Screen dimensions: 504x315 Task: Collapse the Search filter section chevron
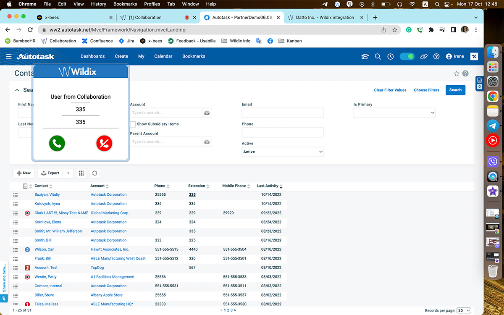point(17,89)
